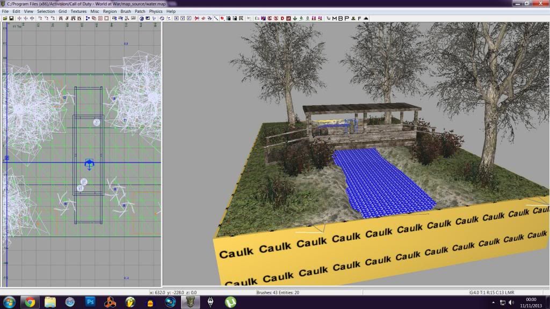Open Windows Explorer from the taskbar
The height and width of the screenshot is (309, 550).
pos(50,302)
